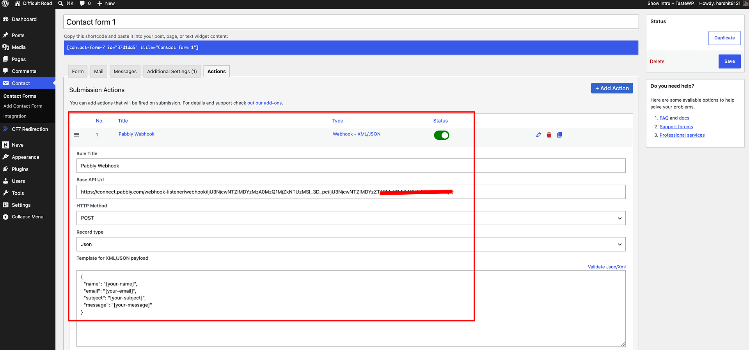Click the Neve theme icon
The width and height of the screenshot is (749, 350).
click(6, 145)
